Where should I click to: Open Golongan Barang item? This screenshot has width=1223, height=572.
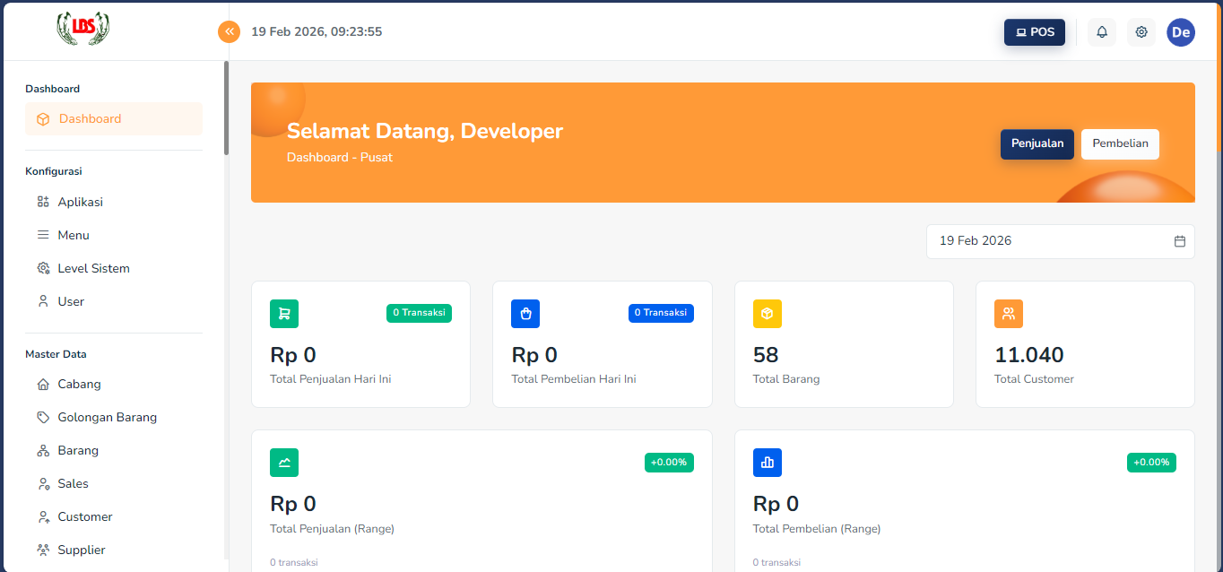coord(114,417)
